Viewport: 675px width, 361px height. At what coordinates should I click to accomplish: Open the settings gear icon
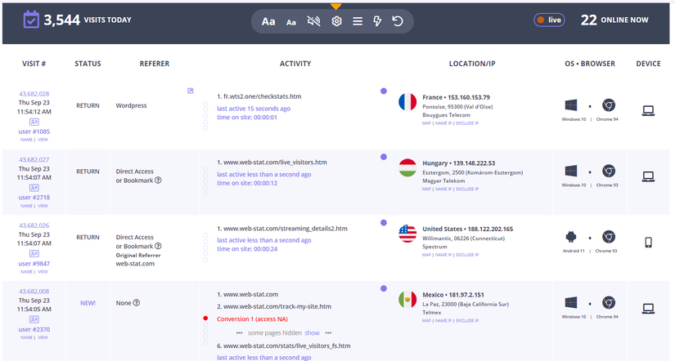pos(336,21)
